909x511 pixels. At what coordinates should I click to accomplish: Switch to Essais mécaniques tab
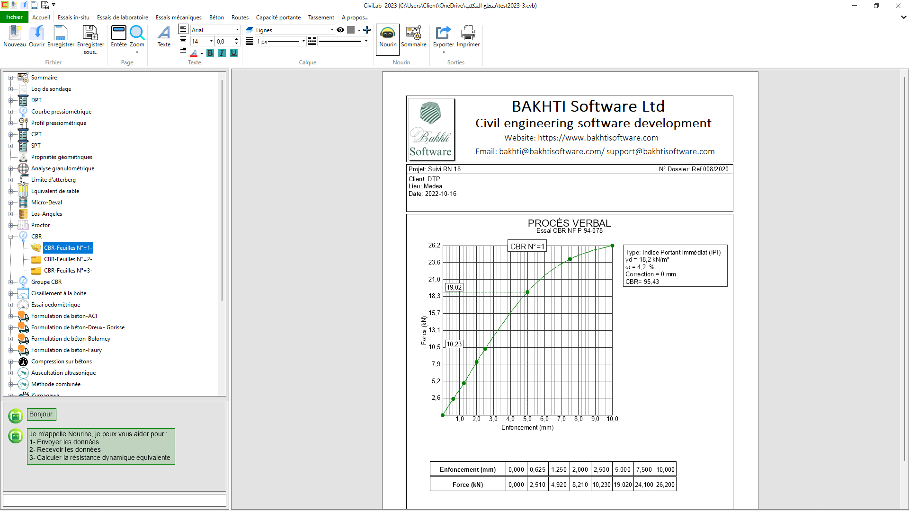[178, 18]
